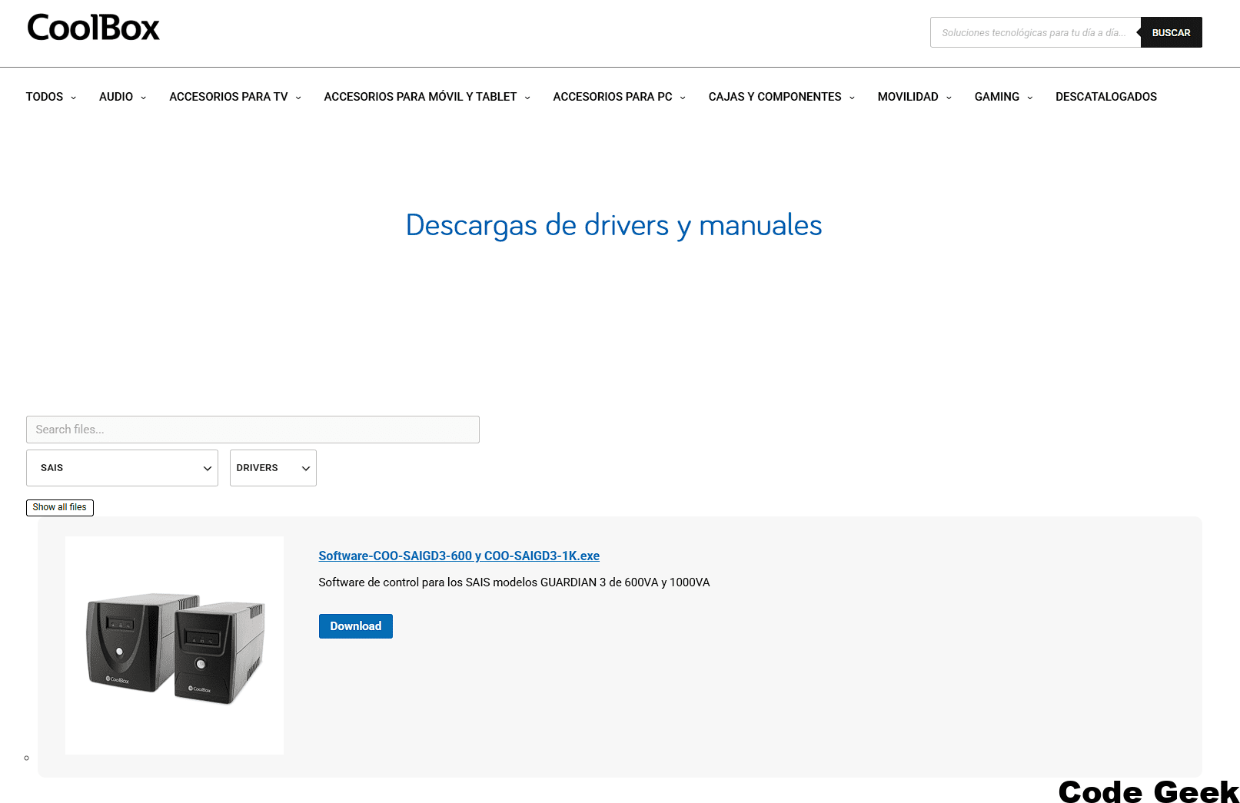
Task: Expand the chevron beside ACCESORIOS PARA TV
Action: point(298,98)
